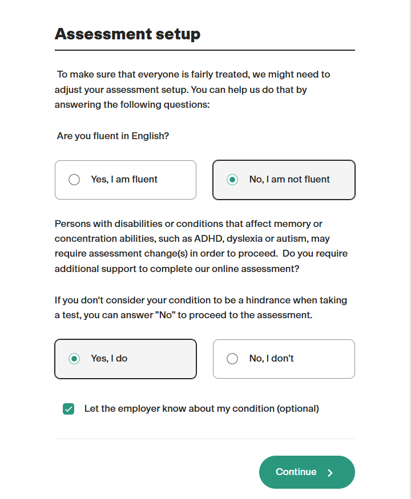This screenshot has height=499, width=411.
Task: Select the "Yes, I do" radio circle
Action: click(74, 359)
